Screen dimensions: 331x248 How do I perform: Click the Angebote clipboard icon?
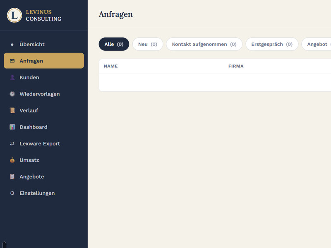pyautogui.click(x=12, y=176)
